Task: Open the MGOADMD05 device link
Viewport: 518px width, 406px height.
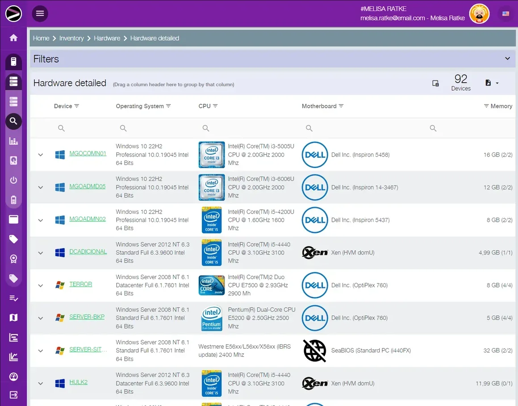Action: pyautogui.click(x=87, y=186)
